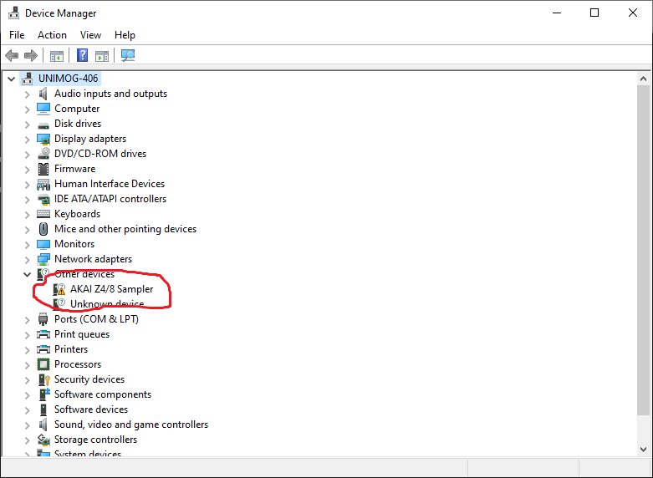Click the Print queues printer icon
The width and height of the screenshot is (653, 478).
[x=43, y=334]
